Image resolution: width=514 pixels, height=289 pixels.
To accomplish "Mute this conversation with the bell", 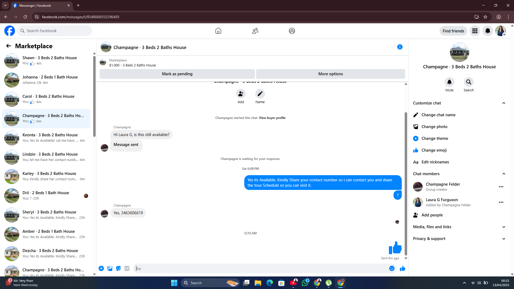I will point(449,82).
